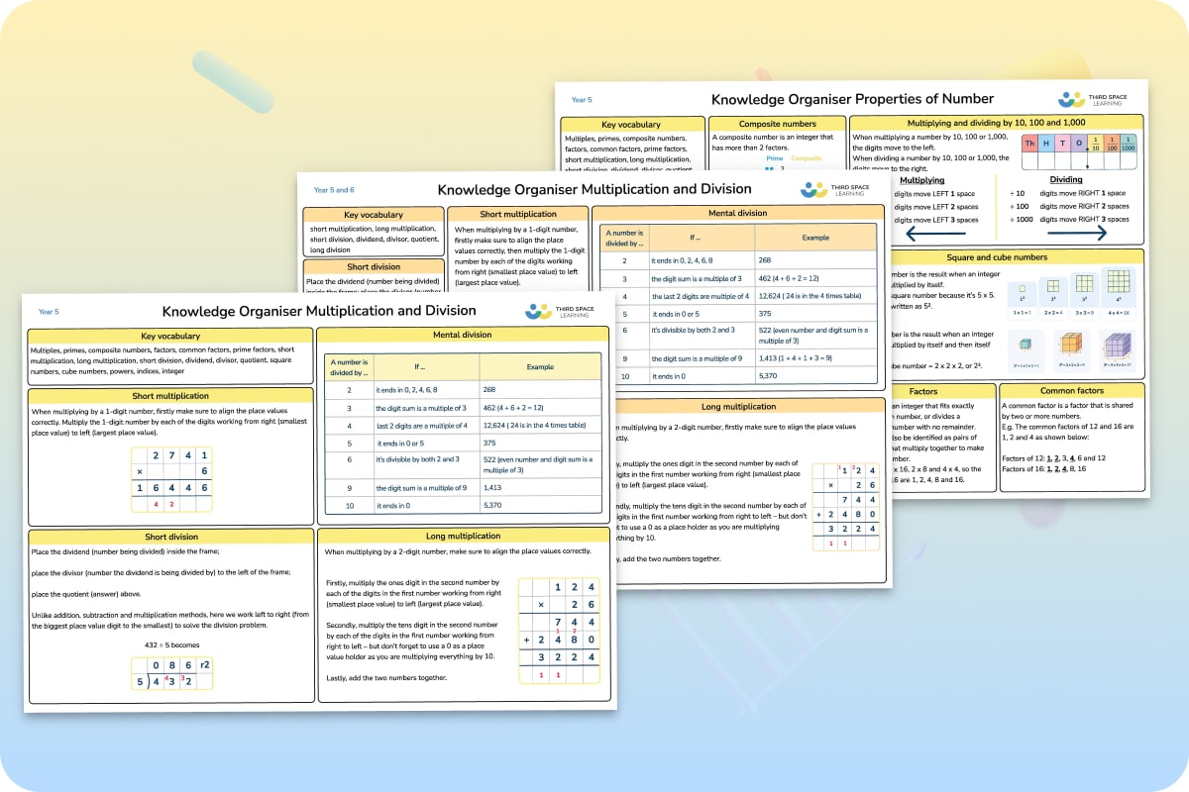Click the 'Long multiplication' heading on the front page
The width and height of the screenshot is (1189, 792).
coord(464,536)
